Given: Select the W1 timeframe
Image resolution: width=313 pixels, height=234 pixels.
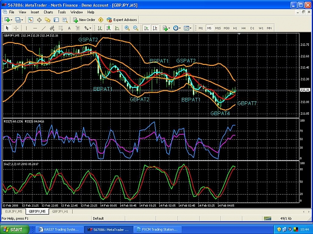Looking at the screenshot, I should click(261, 28).
